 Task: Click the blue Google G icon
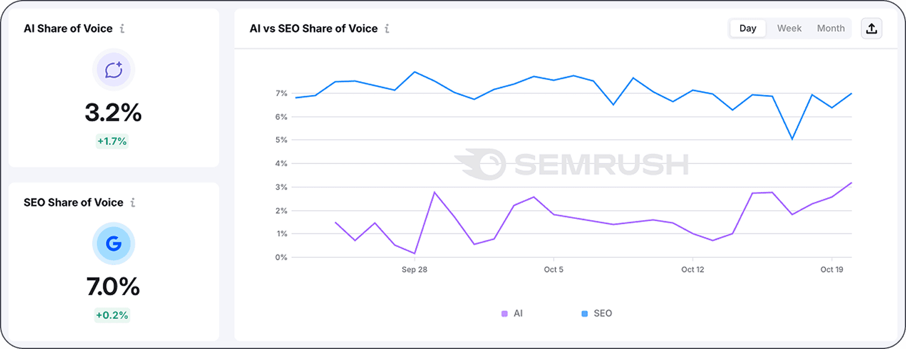click(113, 244)
